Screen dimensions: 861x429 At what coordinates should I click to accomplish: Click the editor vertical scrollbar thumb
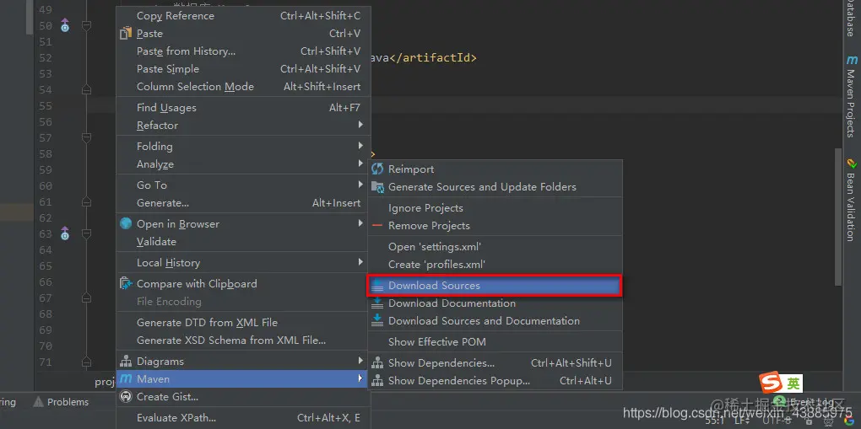point(838,216)
